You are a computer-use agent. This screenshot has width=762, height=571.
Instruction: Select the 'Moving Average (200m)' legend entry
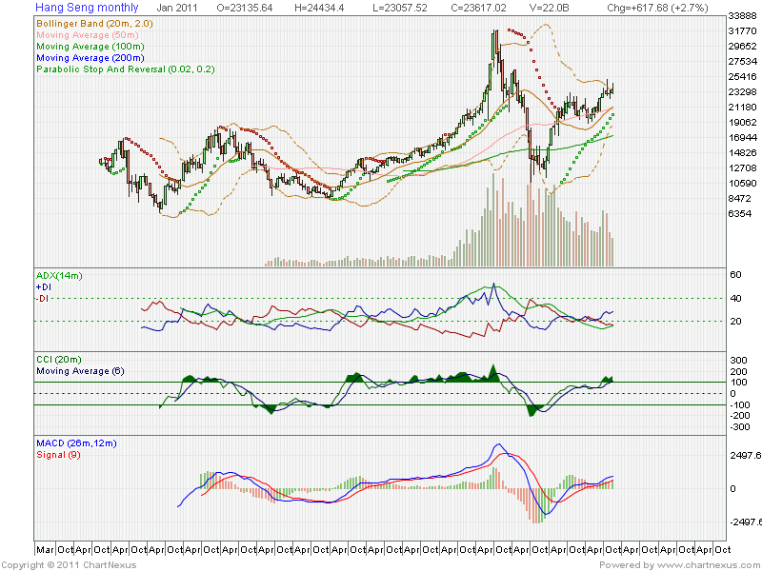point(90,58)
